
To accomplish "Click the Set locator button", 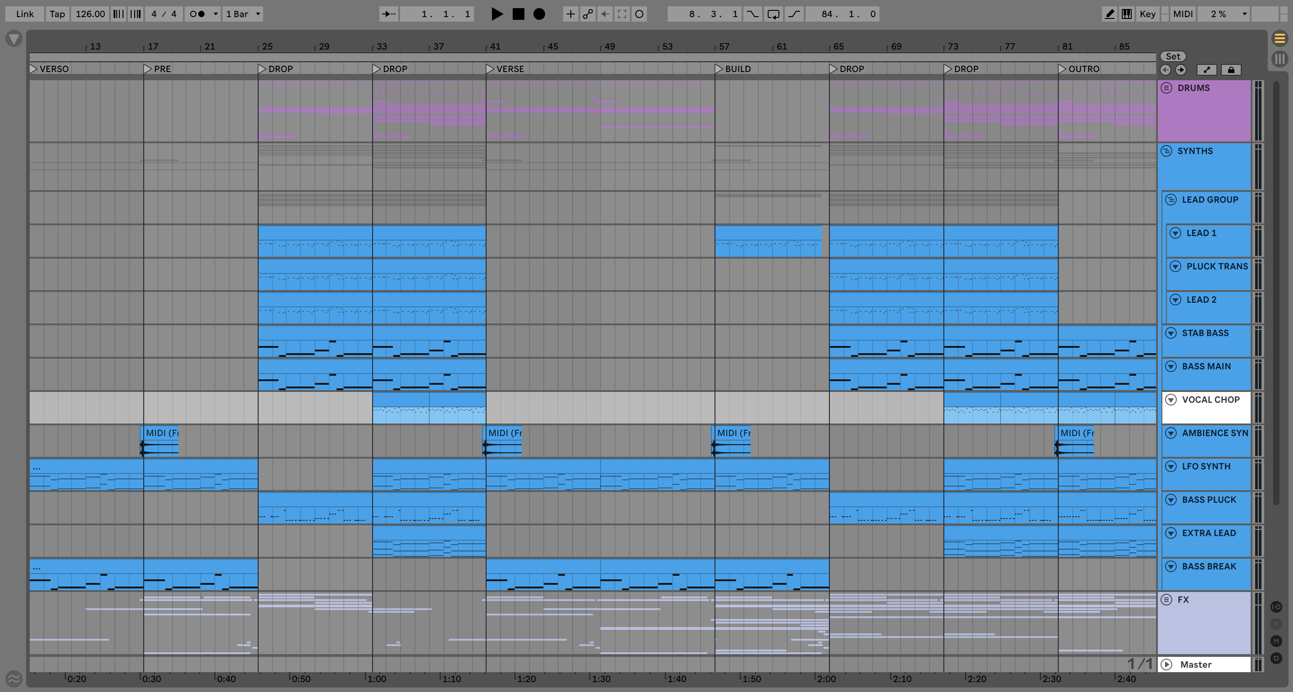I will [1173, 56].
